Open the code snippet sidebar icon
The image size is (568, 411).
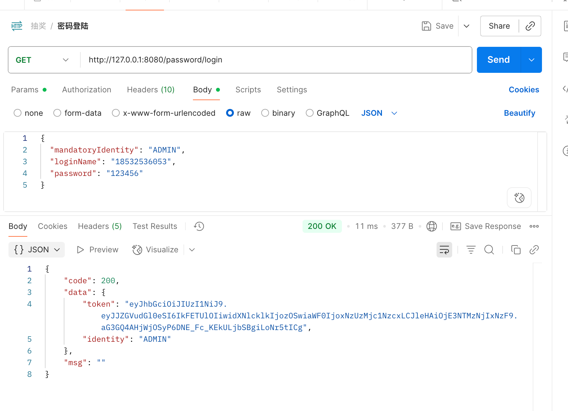tap(565, 88)
